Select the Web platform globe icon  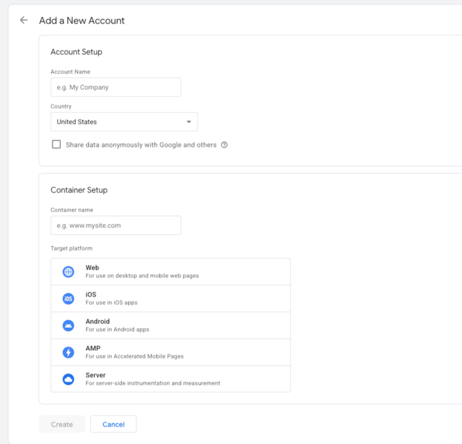68,271
